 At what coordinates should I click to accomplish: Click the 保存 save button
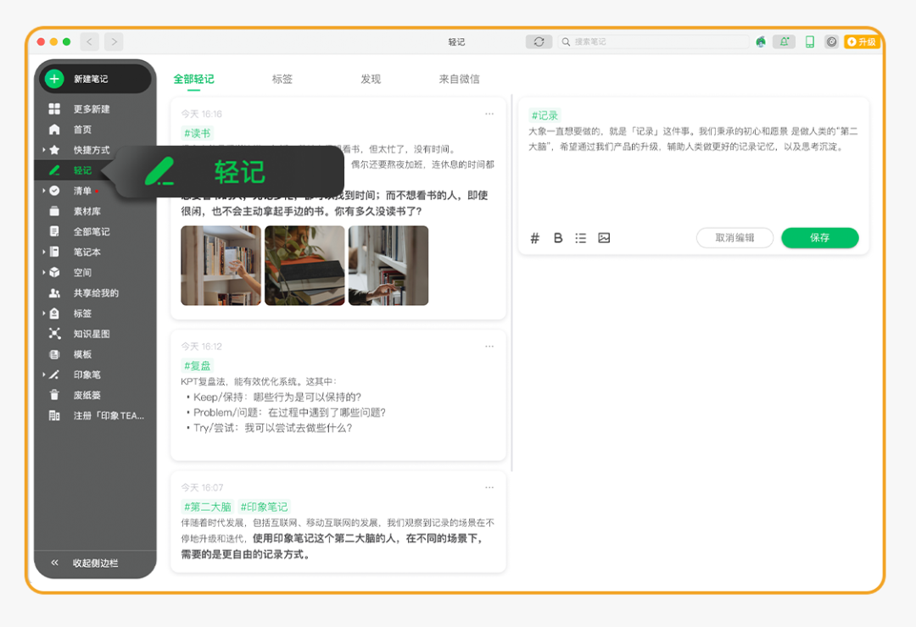click(819, 237)
